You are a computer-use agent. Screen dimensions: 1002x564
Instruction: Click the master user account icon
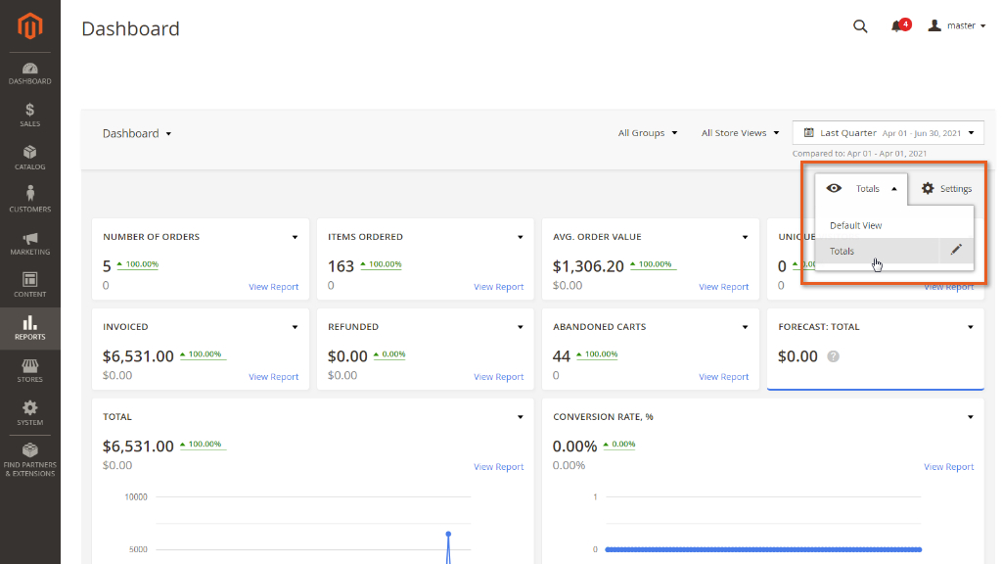coord(934,25)
